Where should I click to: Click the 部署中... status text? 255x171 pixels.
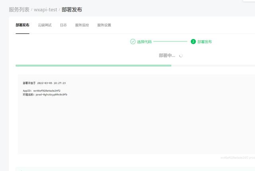pos(167,55)
